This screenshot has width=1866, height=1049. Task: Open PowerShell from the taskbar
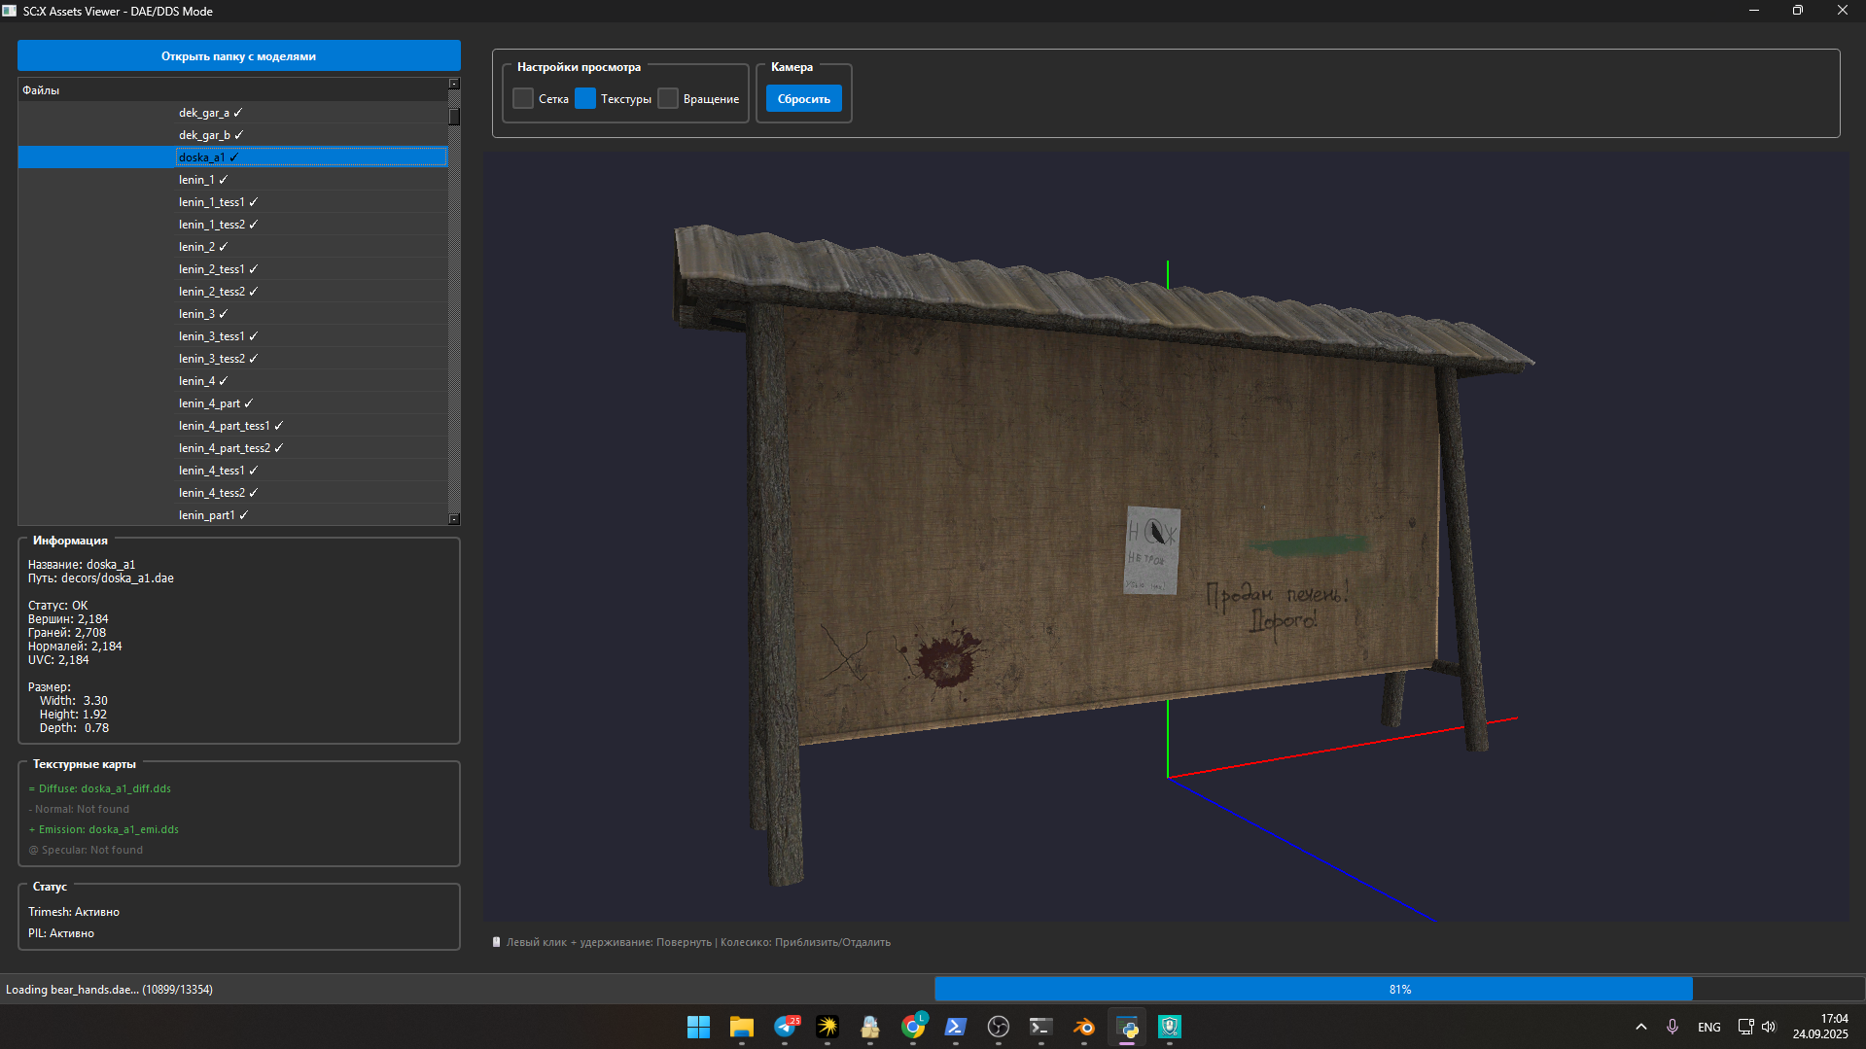[955, 1027]
